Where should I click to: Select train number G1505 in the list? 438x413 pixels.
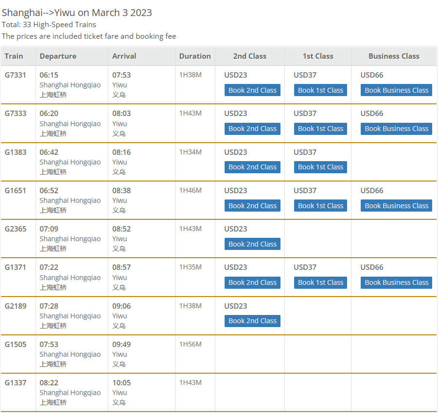[16, 345]
